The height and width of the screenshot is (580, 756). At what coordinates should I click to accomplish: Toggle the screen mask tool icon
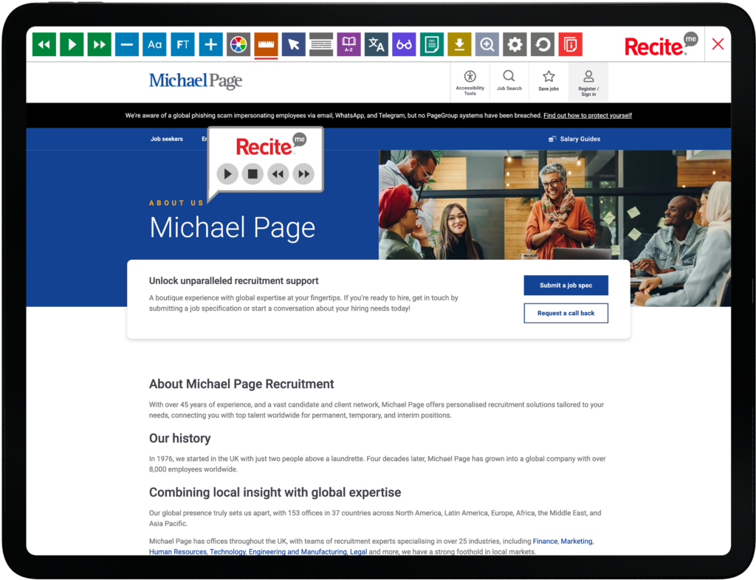[321, 45]
